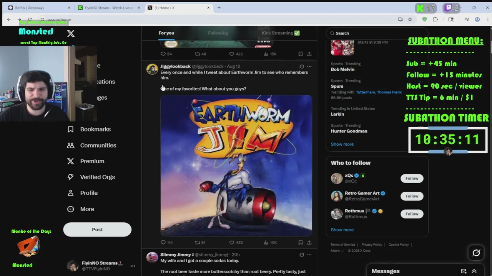Open More menu in left sidebar
The height and width of the screenshot is (276, 492).
click(x=81, y=209)
